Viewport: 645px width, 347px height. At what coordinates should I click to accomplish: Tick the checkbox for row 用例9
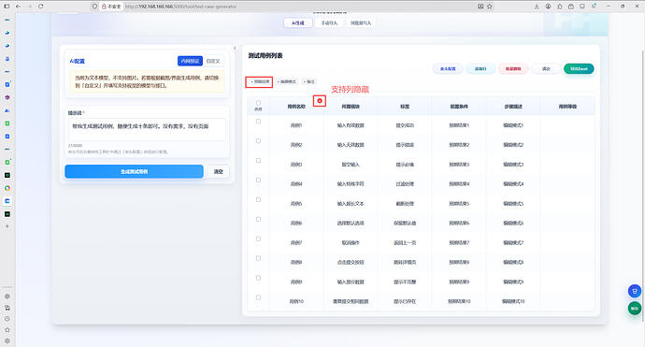[x=258, y=278]
